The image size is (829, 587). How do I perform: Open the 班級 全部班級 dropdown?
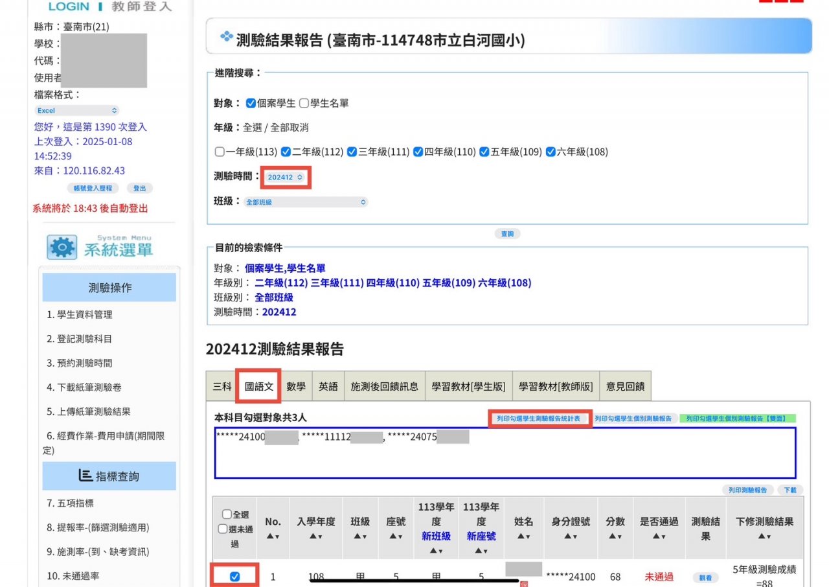point(306,202)
